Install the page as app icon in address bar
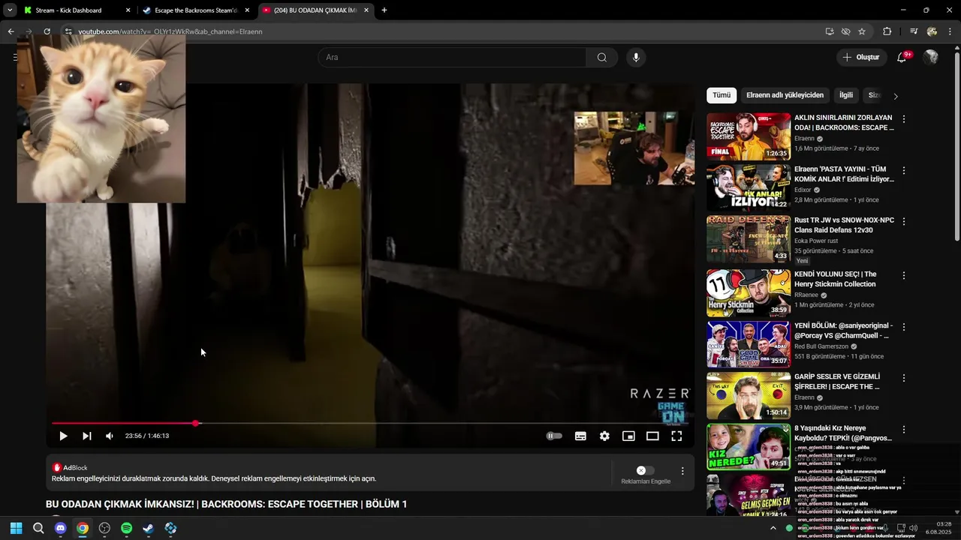The height and width of the screenshot is (540, 961). coord(830,31)
